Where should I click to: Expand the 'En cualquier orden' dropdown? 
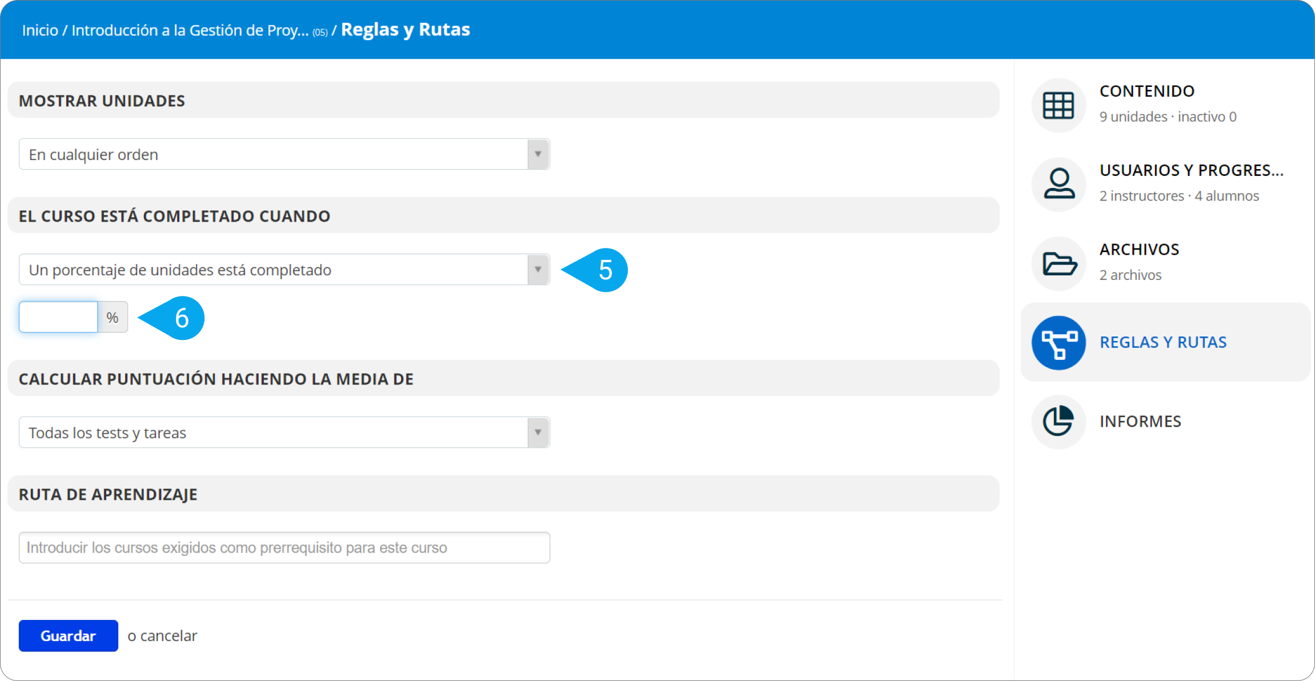coord(284,154)
